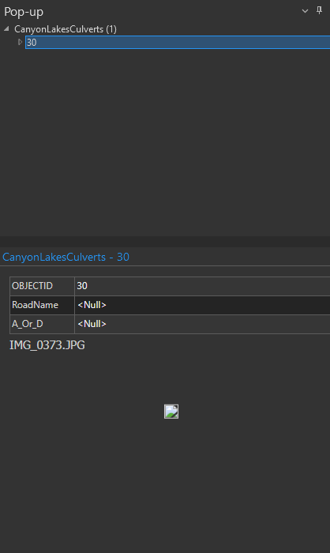This screenshot has width=330, height=553.
Task: Select the OBJECTID field label cell
Action: point(42,286)
